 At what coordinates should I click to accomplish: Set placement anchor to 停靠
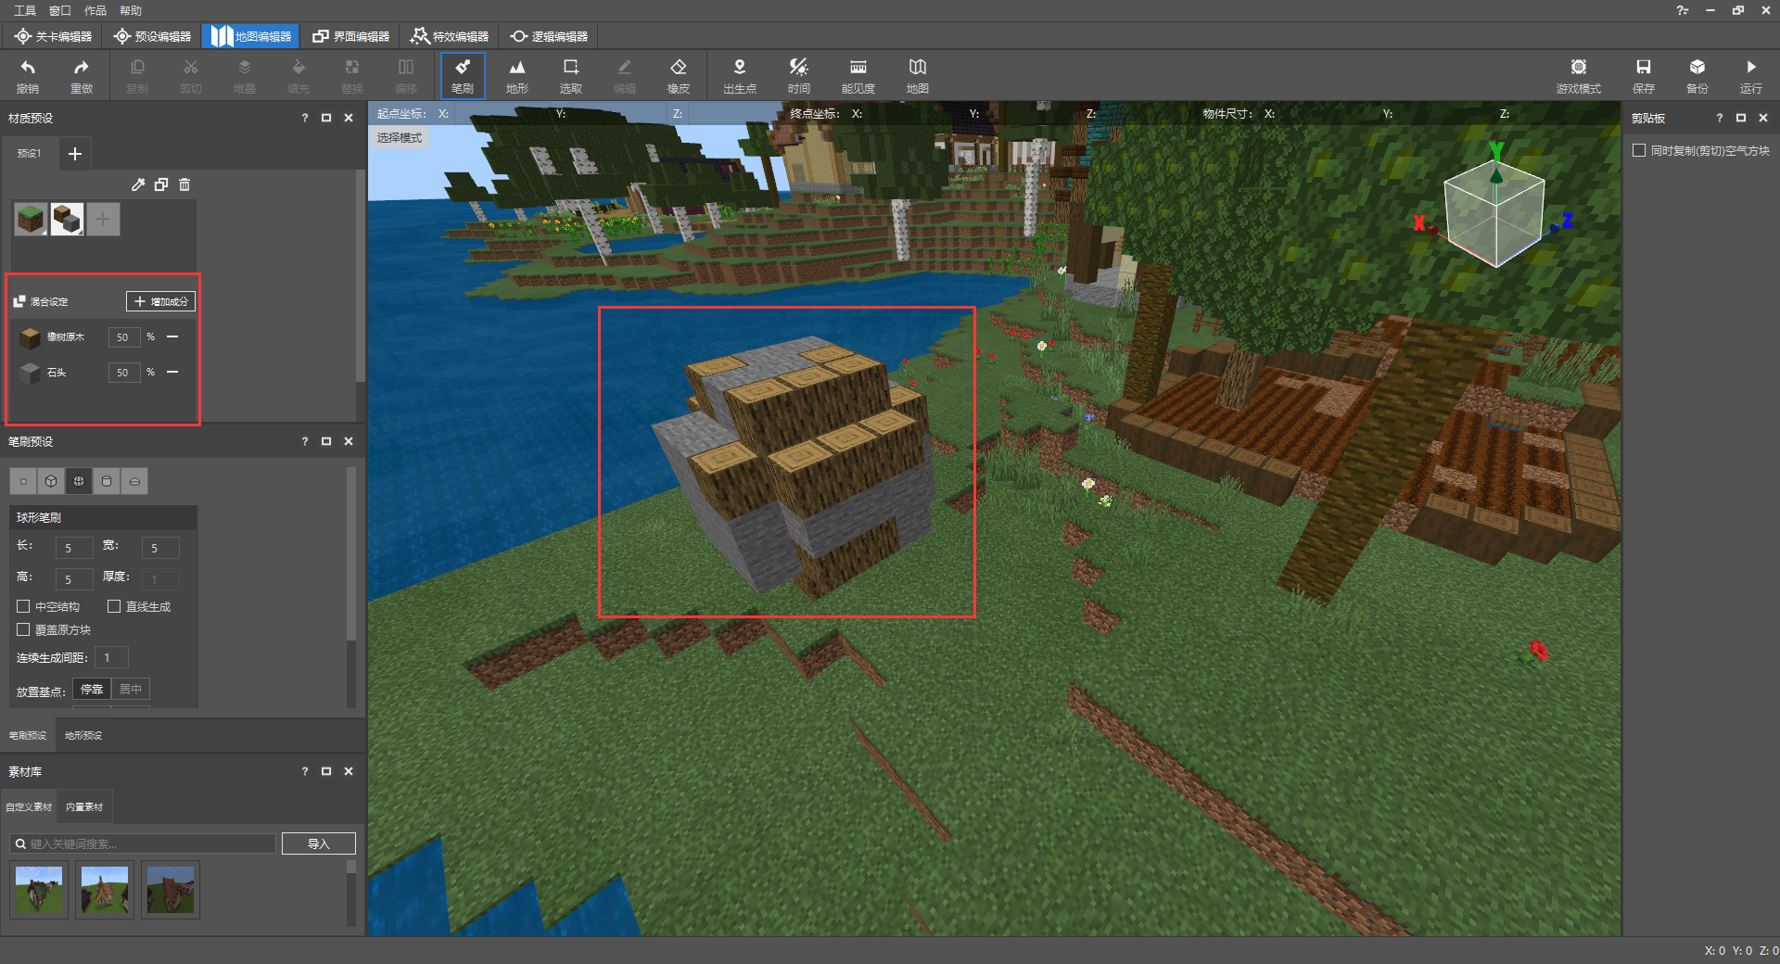point(92,689)
